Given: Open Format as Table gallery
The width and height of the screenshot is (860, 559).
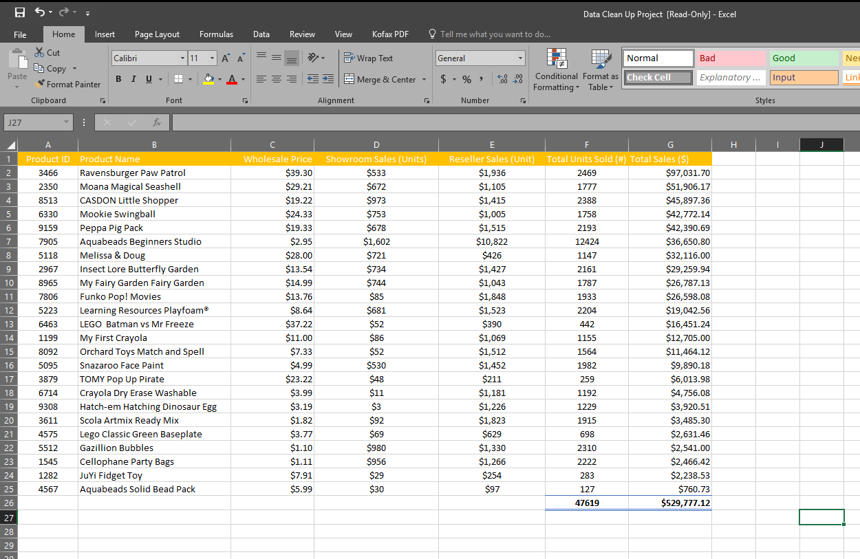Looking at the screenshot, I should tap(600, 70).
